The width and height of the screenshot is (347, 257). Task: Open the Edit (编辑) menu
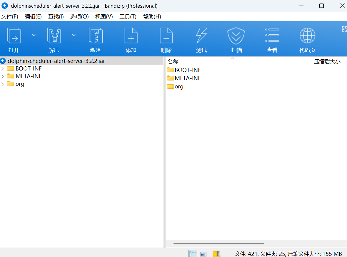point(33,16)
